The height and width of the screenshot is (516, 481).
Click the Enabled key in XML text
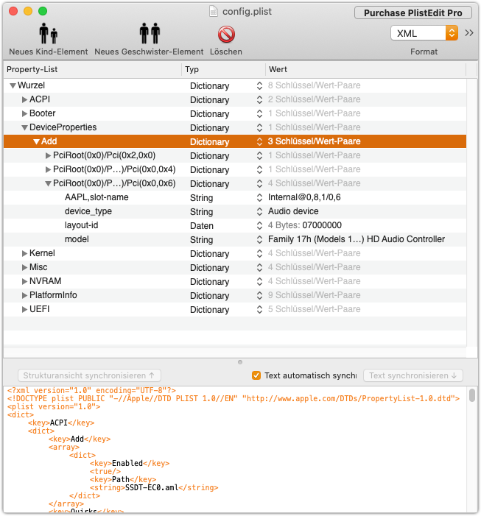click(x=127, y=463)
